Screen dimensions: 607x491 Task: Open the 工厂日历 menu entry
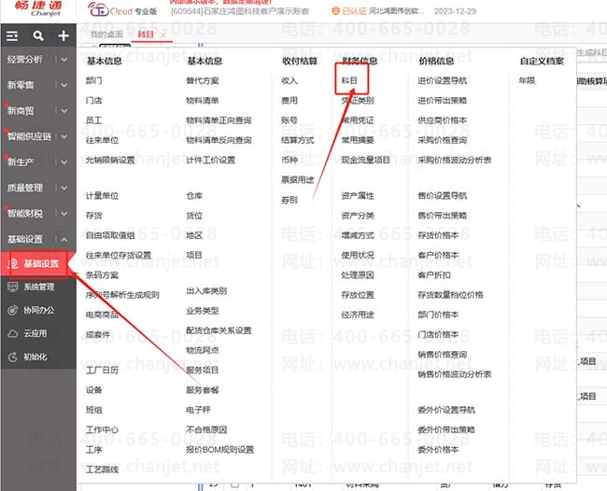(x=102, y=371)
